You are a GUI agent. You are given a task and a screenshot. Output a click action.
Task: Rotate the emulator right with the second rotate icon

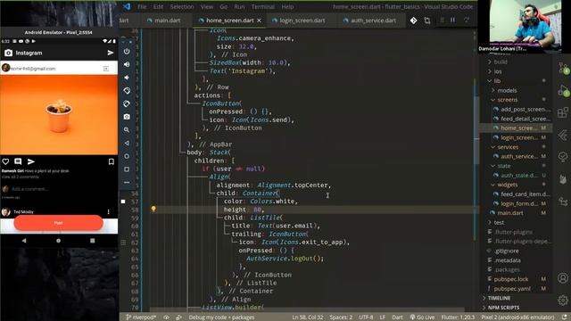[x=127, y=103]
